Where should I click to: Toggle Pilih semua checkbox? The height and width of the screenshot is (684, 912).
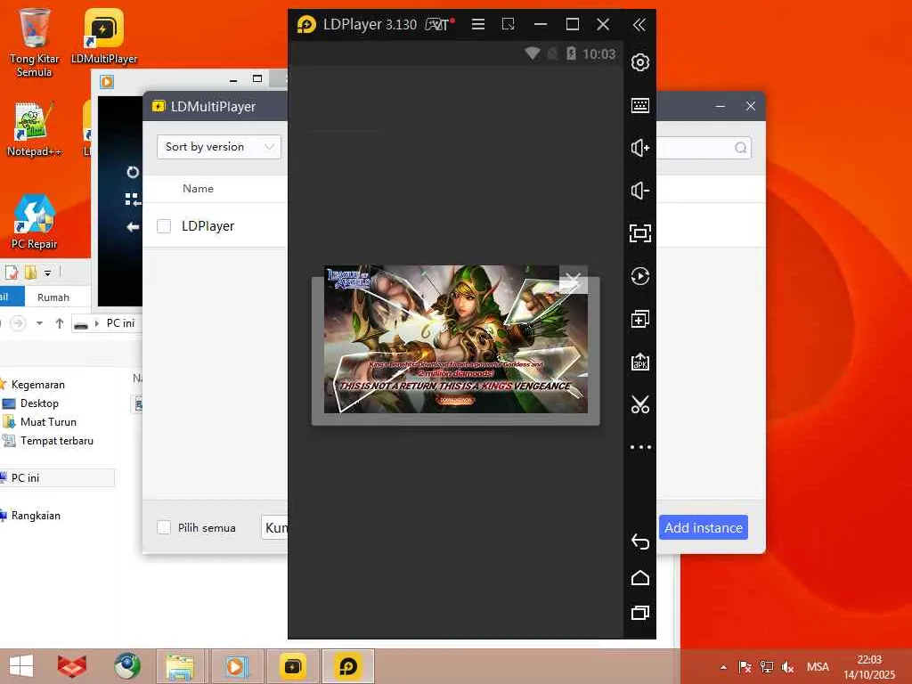(x=164, y=527)
